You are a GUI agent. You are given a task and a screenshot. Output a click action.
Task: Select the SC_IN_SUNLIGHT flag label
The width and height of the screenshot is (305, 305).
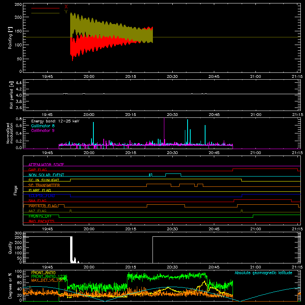(x=44, y=180)
